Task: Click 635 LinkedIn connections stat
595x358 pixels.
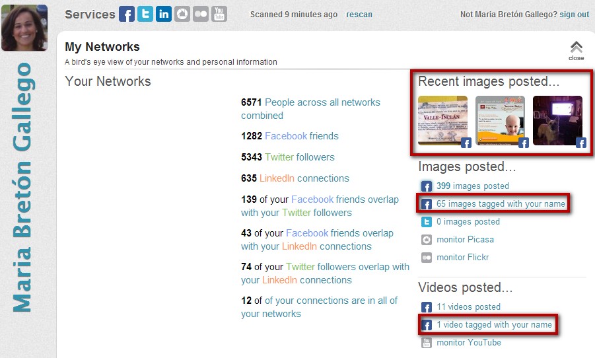Action: coord(295,178)
